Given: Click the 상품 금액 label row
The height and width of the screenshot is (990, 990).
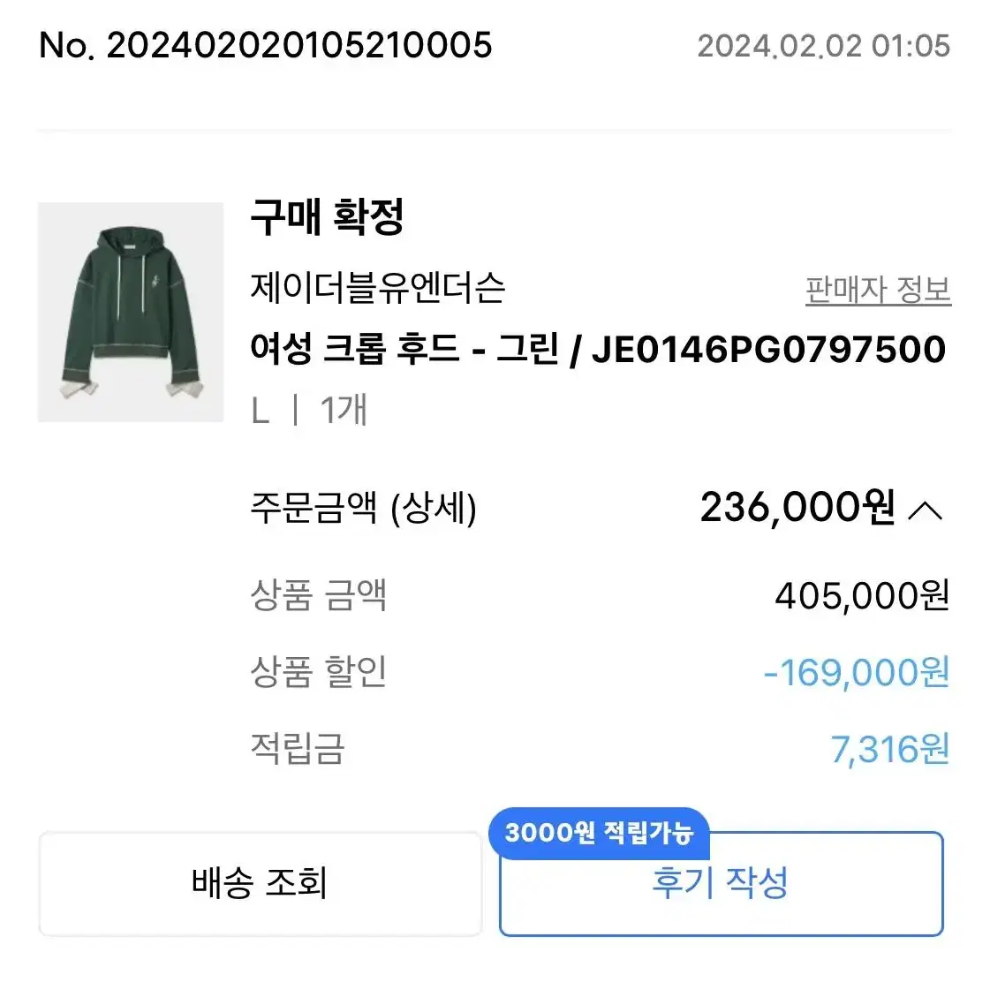Looking at the screenshot, I should pos(600,595).
